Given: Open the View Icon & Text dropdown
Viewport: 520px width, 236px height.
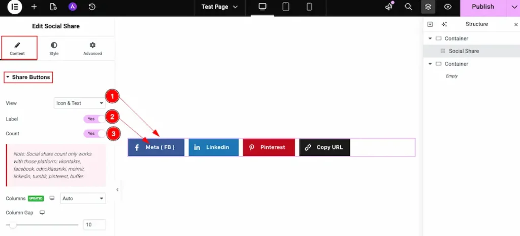Looking at the screenshot, I should coord(80,103).
